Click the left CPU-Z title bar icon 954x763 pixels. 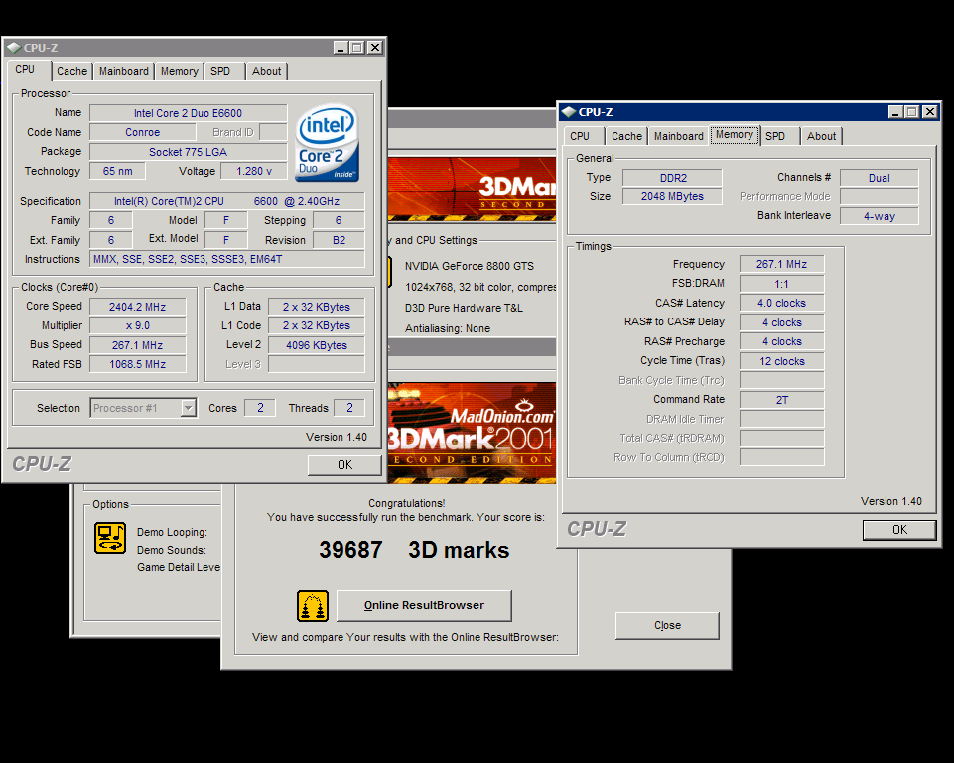click(14, 47)
